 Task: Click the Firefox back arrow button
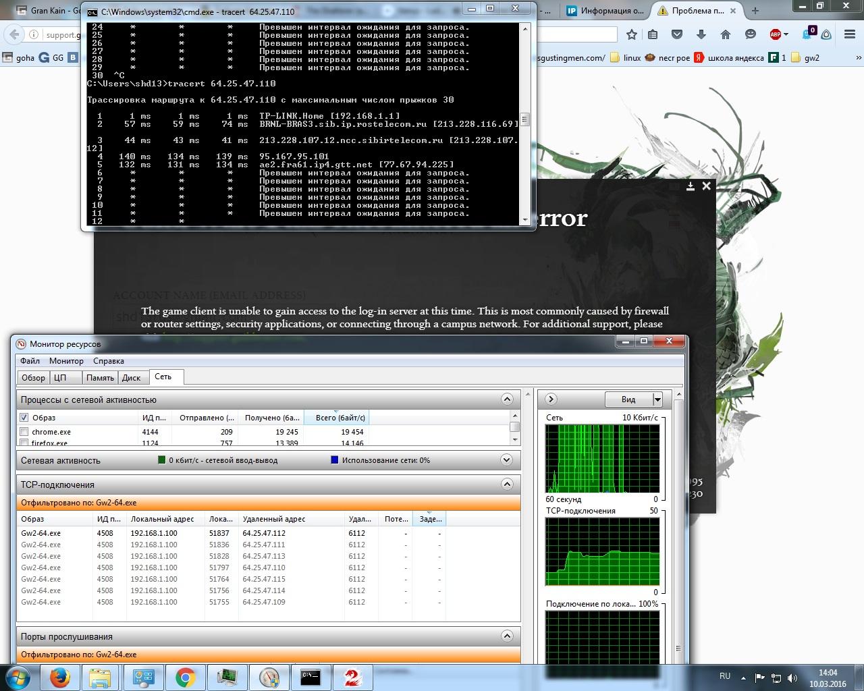(x=13, y=34)
